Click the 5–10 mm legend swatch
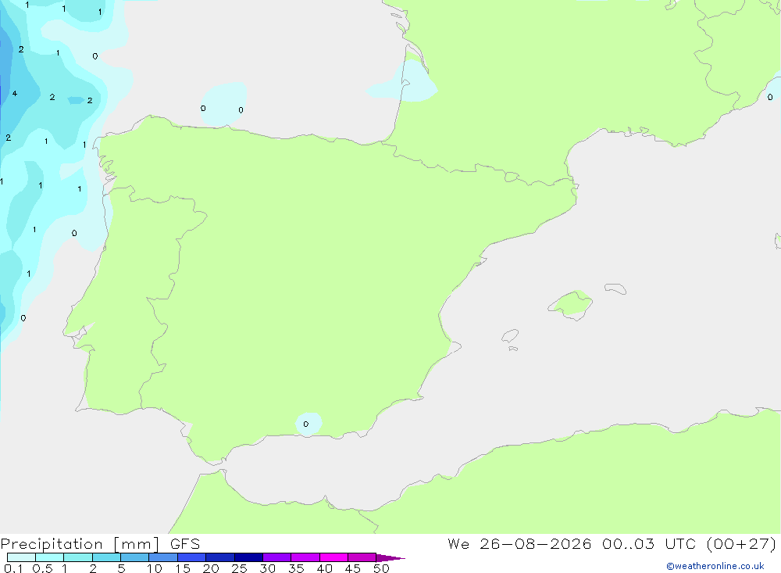 tap(135, 557)
